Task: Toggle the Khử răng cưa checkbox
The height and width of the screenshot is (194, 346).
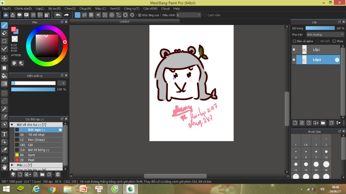Action: [x=140, y=15]
